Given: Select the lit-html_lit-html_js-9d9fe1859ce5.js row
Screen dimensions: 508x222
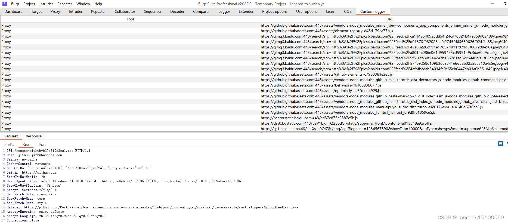Looking at the screenshot, I should click(x=254, y=112).
